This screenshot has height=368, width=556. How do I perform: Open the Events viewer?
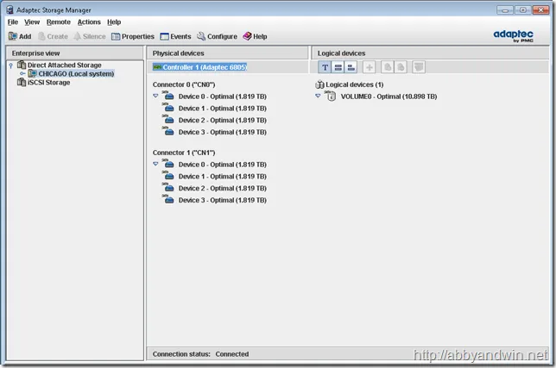[175, 36]
